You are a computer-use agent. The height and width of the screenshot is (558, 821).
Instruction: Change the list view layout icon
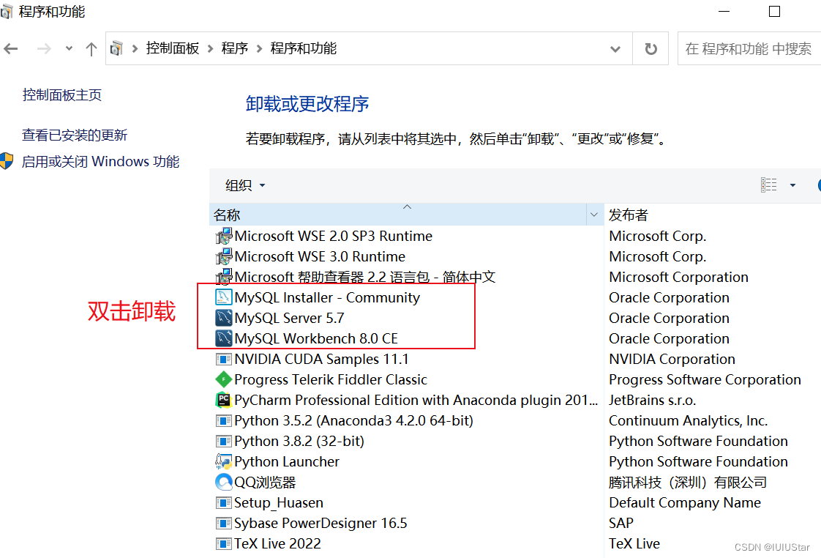[x=768, y=185]
